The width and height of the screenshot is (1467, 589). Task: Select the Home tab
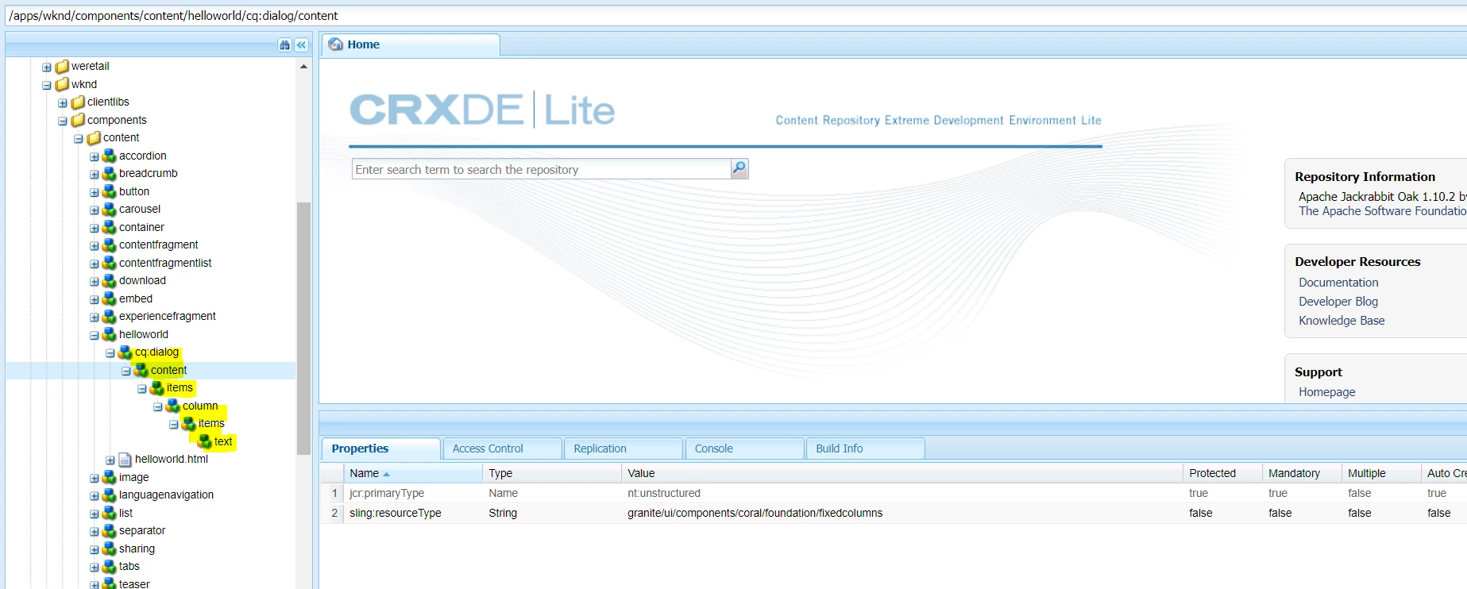[x=411, y=44]
